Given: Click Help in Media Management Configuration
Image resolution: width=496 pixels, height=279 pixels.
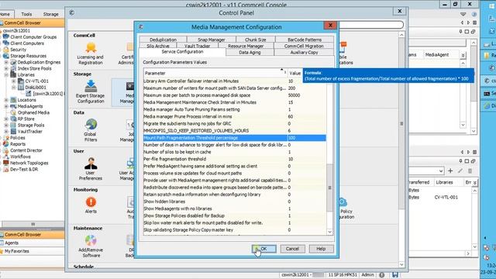Looking at the screenshot, I should point(321,249).
